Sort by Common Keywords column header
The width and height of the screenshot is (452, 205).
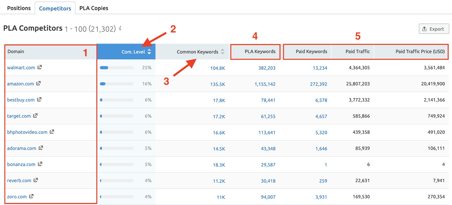point(192,52)
